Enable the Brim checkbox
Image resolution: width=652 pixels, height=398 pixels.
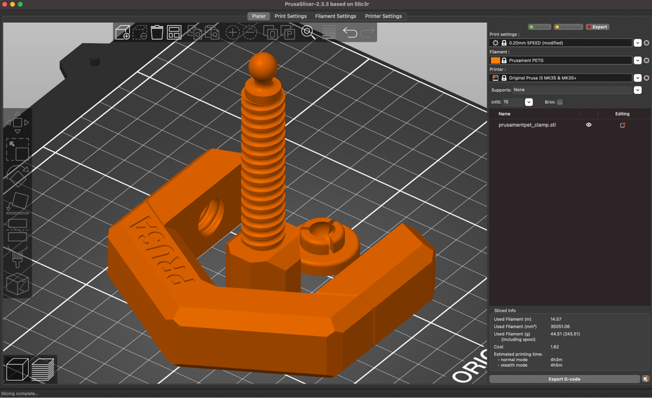[x=561, y=101]
